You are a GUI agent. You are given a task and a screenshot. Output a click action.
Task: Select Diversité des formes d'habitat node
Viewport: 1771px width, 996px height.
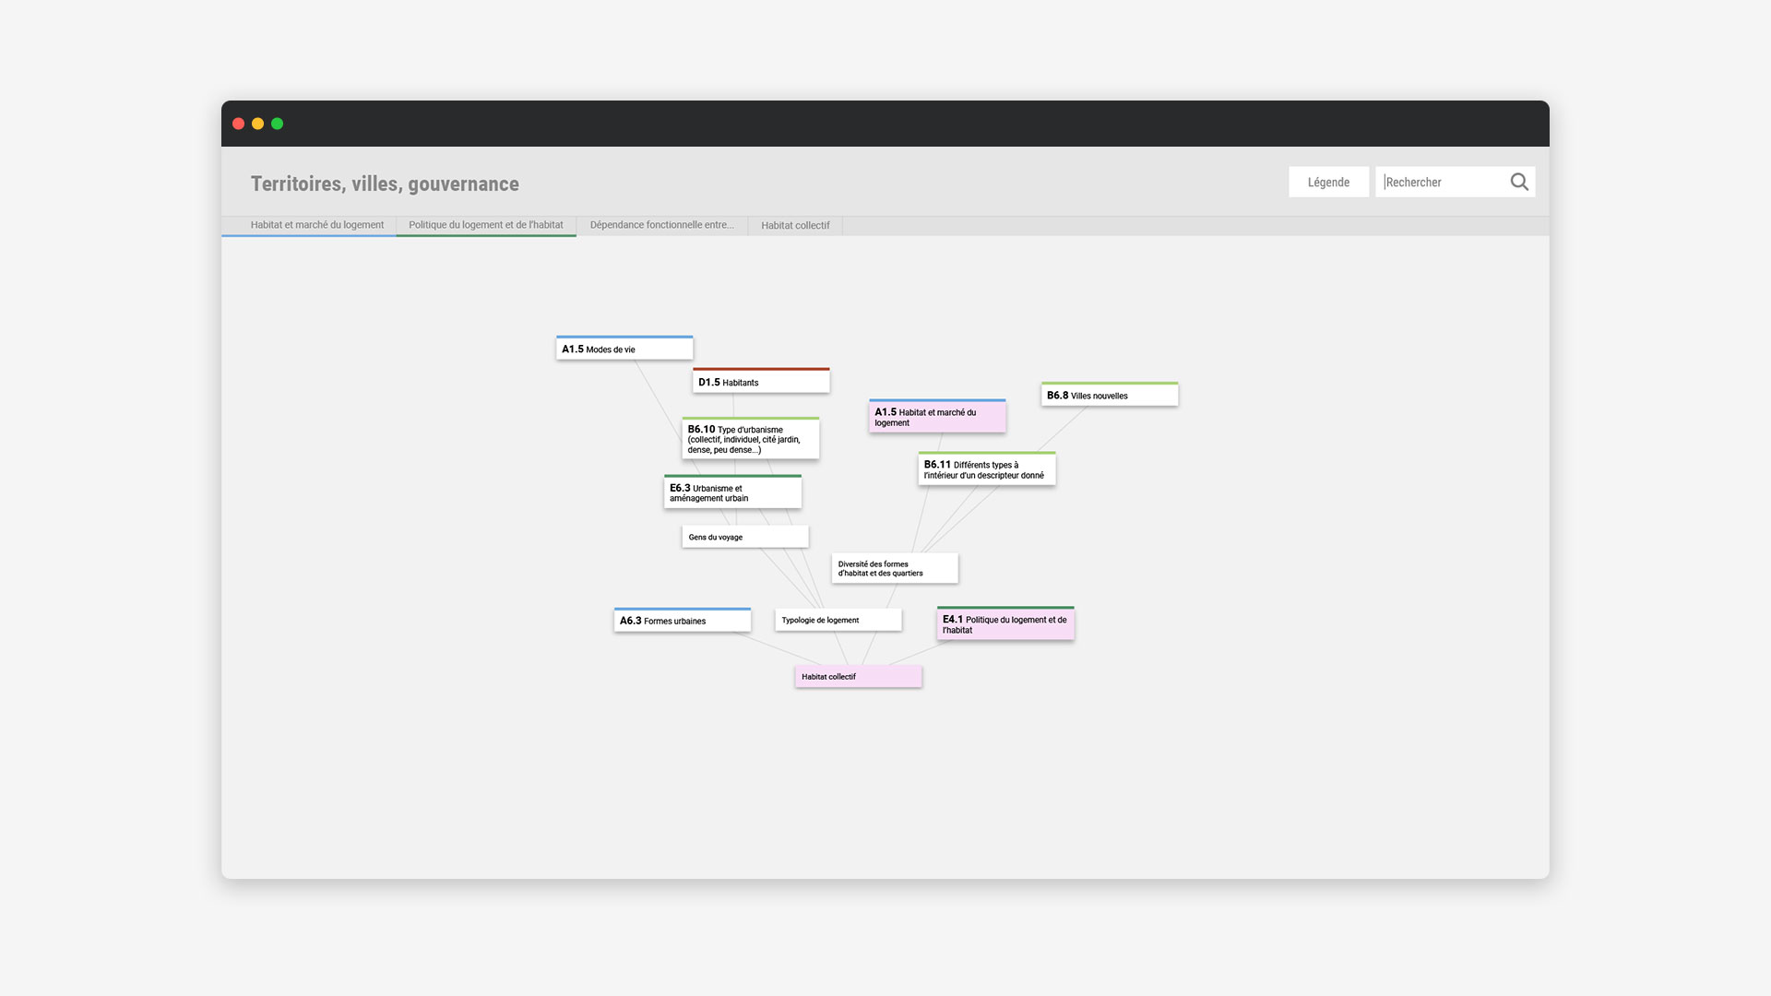click(894, 568)
